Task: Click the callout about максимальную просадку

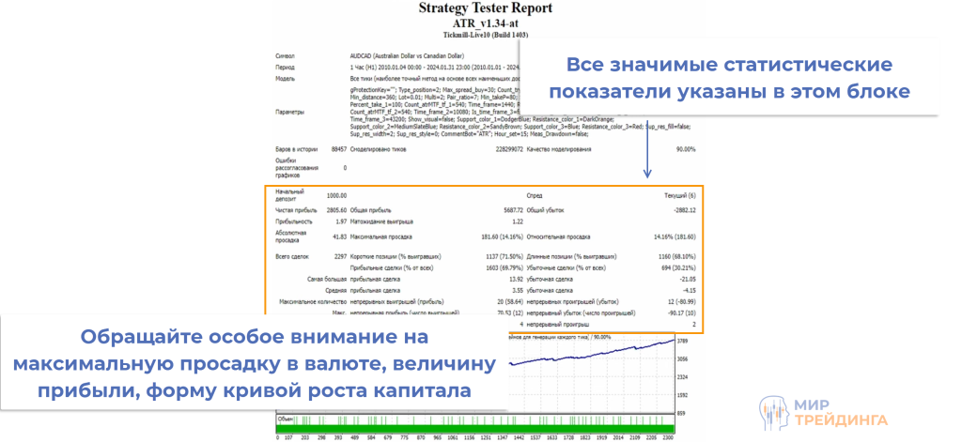Action: point(254,362)
